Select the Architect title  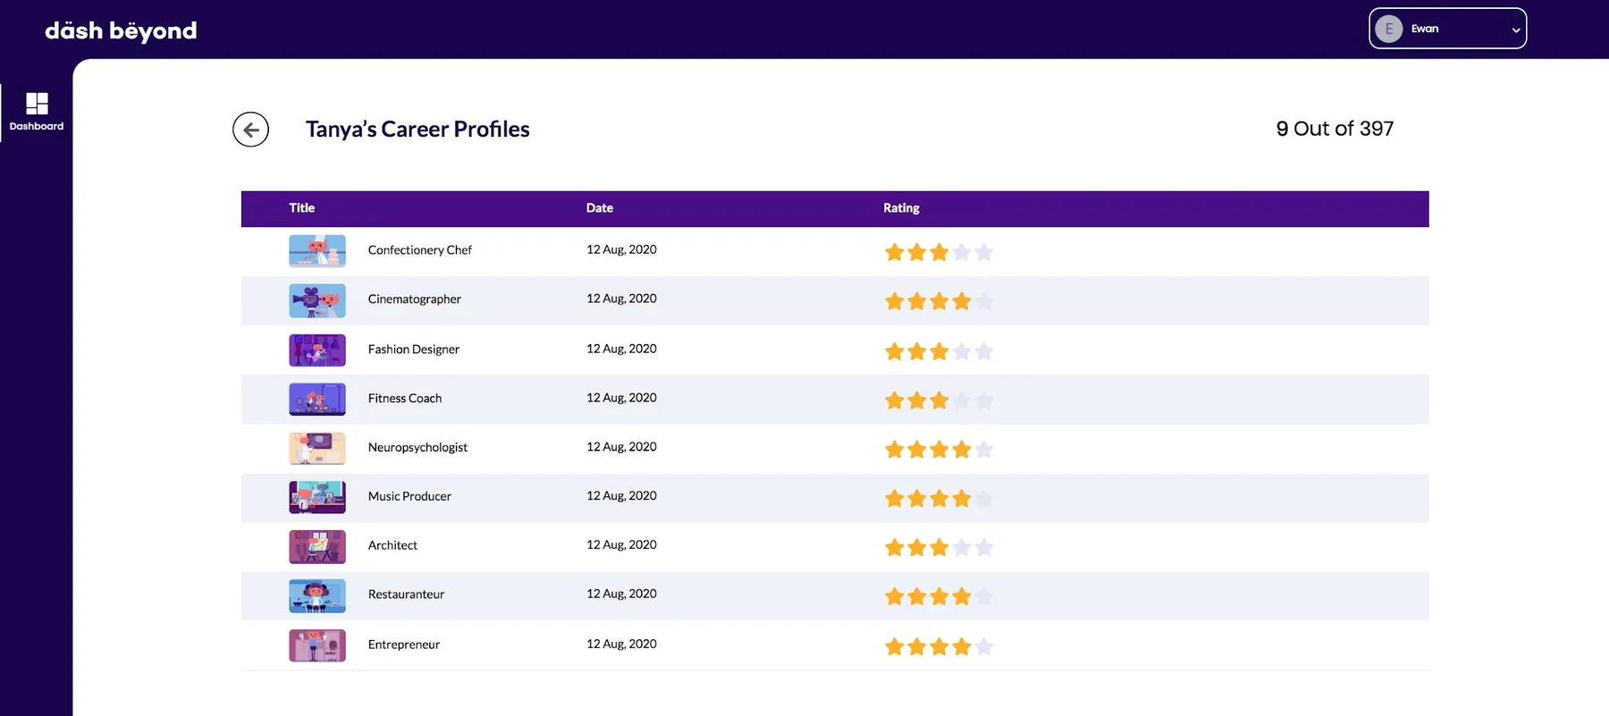pyautogui.click(x=392, y=545)
